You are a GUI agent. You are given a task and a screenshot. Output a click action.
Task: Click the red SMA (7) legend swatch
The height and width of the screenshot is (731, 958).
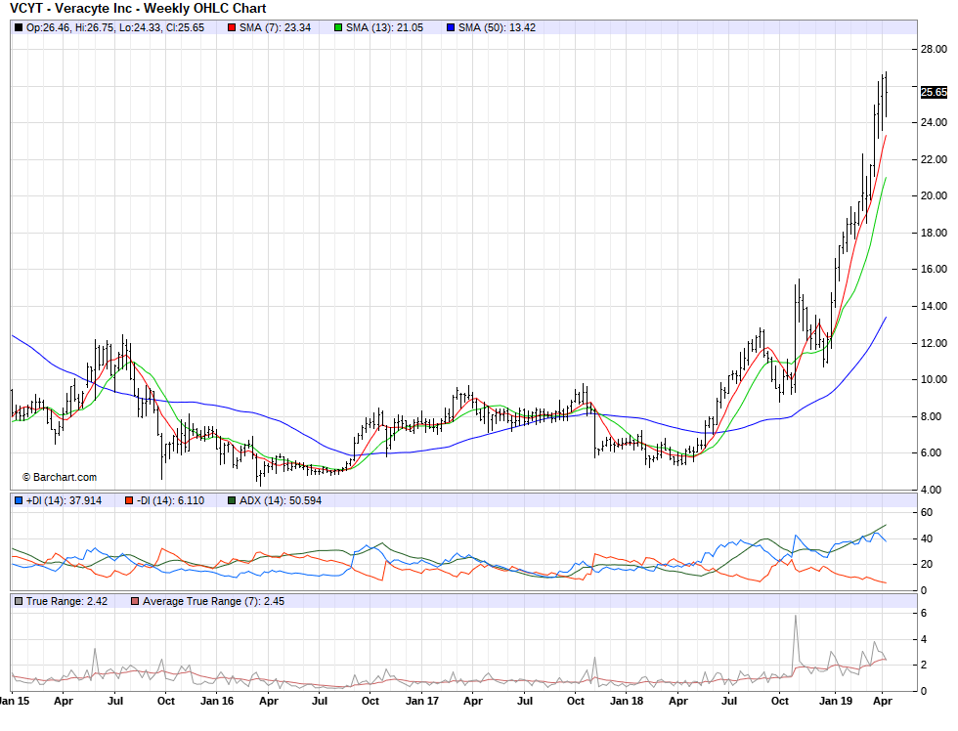click(232, 27)
